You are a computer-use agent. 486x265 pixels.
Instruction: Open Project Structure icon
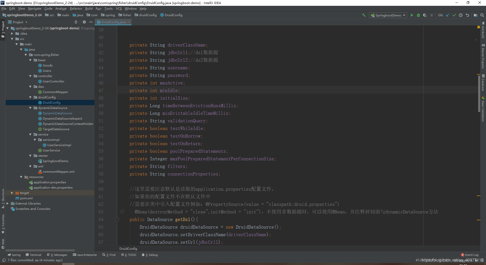tap(476, 15)
